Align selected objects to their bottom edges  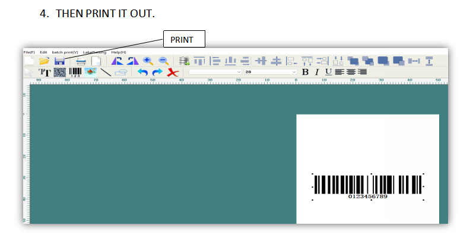[230, 61]
